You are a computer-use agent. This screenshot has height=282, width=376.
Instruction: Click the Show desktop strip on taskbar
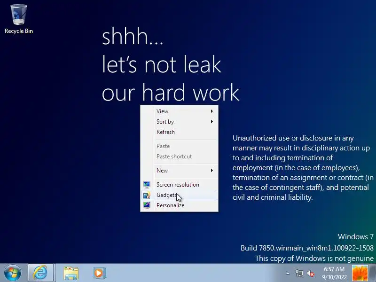click(373, 273)
